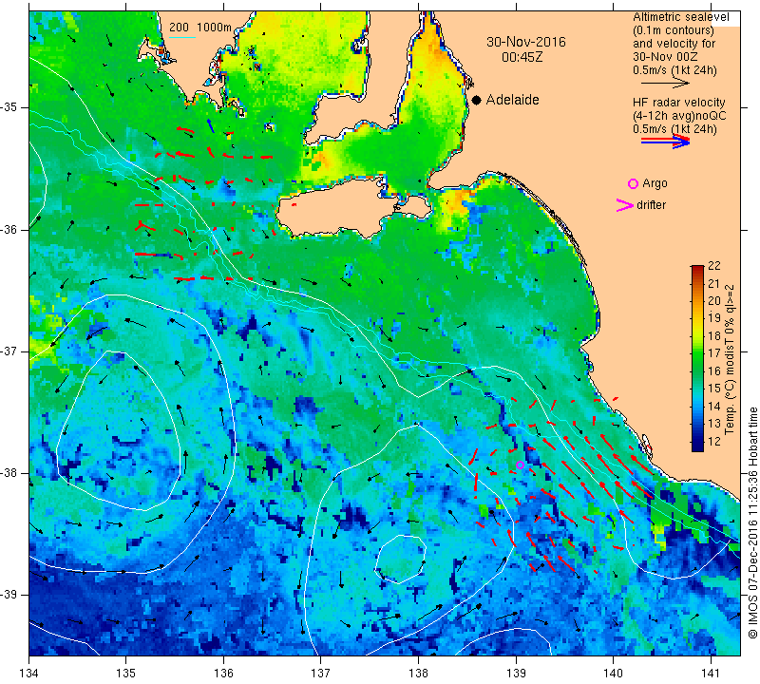Click the '30-Nov 00Z' legend text
Screen dimensions: 760x684
[665, 57]
